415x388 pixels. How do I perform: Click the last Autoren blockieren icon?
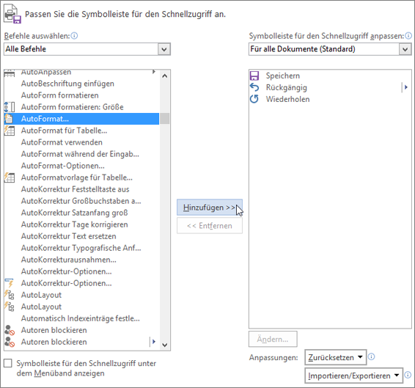[x=10, y=342]
